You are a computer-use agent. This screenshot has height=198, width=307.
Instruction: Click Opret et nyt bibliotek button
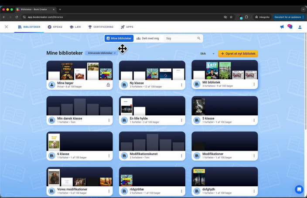coord(238,54)
